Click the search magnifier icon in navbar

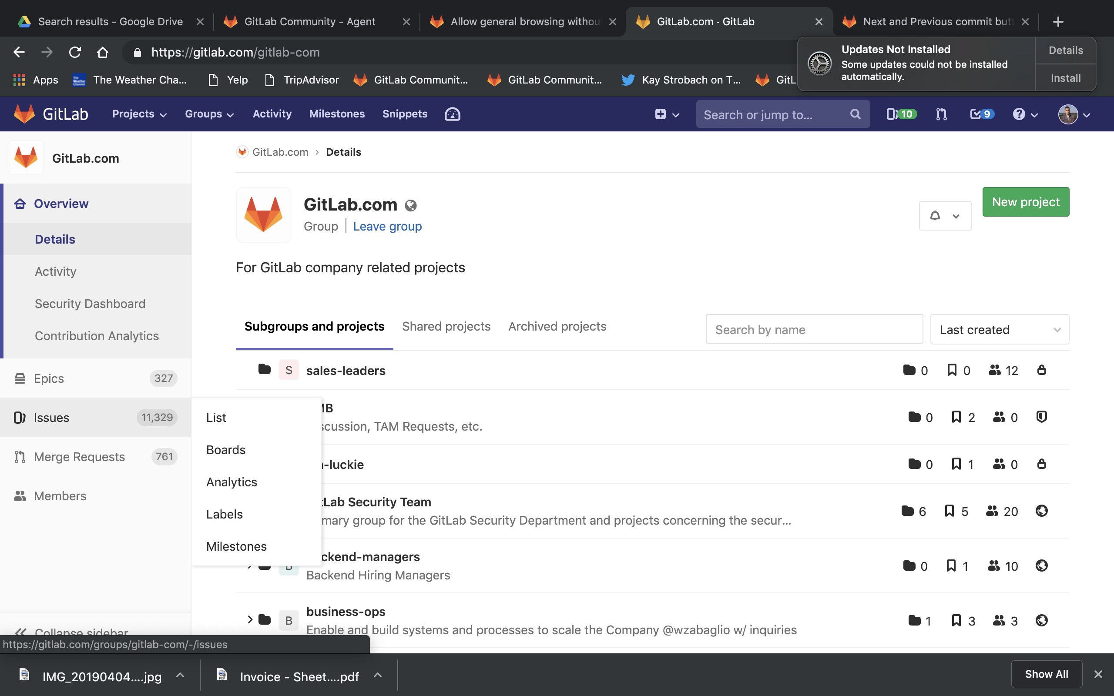tap(855, 114)
